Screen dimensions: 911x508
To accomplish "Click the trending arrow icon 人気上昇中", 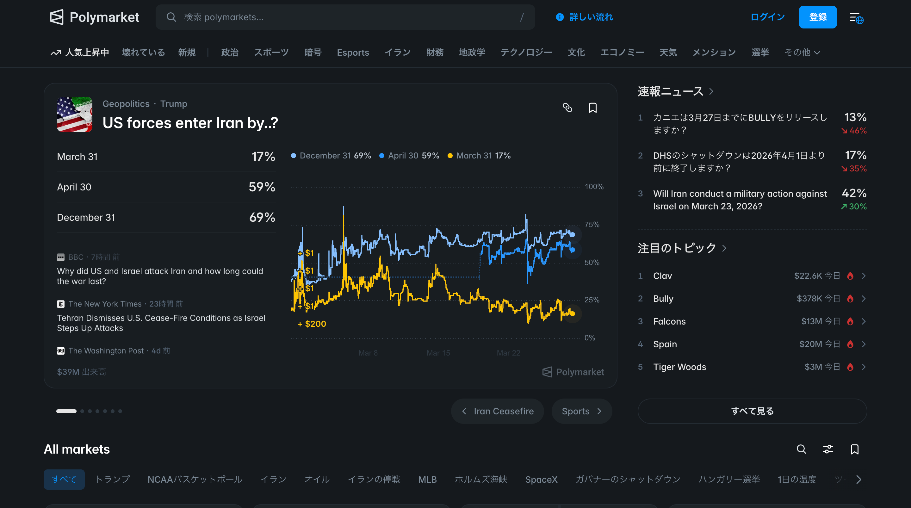I will click(56, 53).
